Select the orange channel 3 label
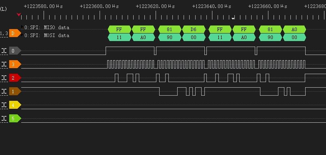 [15, 64]
